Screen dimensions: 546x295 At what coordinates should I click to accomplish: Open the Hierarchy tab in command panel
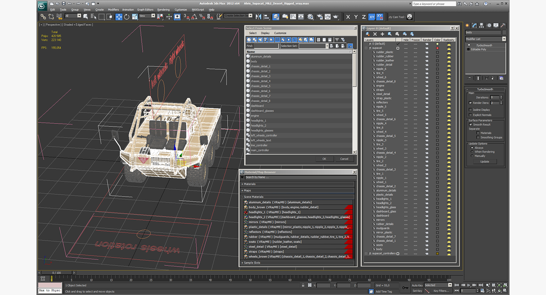(x=481, y=25)
